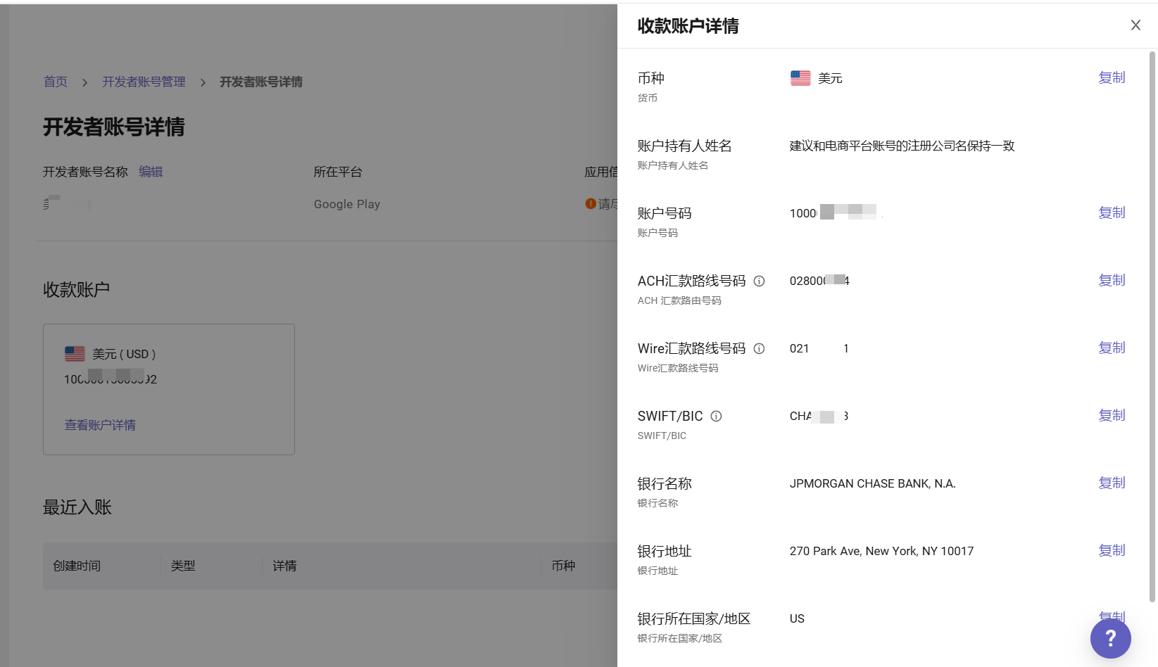Click the US flag on 美元 (USD) card
This screenshot has width=1158, height=667.
tap(75, 354)
